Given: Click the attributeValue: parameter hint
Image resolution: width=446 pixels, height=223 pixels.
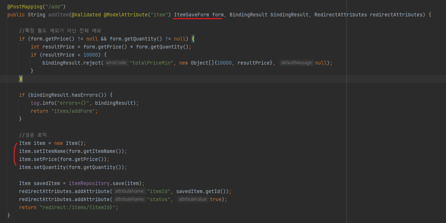Looking at the screenshot, I should (193, 199).
